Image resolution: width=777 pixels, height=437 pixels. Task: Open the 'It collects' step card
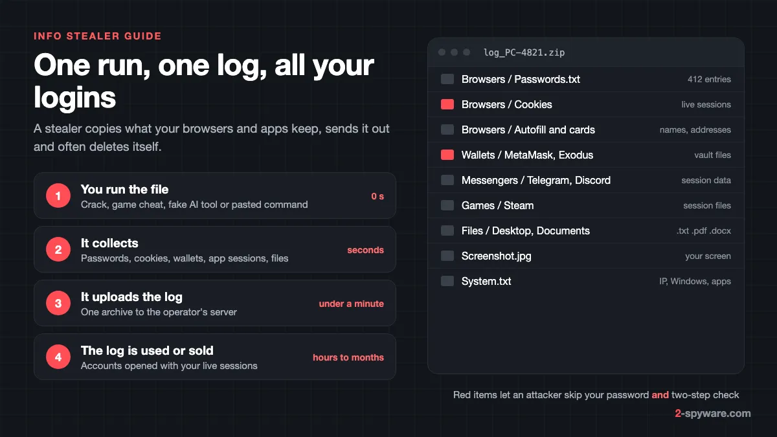pos(214,249)
